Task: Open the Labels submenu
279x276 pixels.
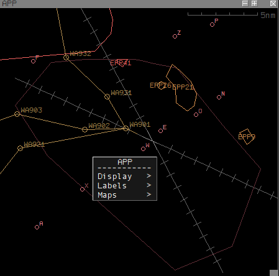Action: tap(125, 186)
